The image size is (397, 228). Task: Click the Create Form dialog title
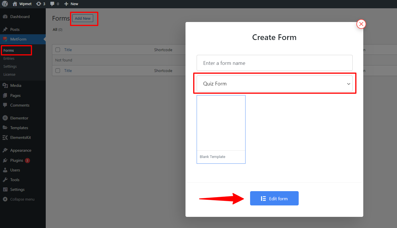[x=274, y=37]
